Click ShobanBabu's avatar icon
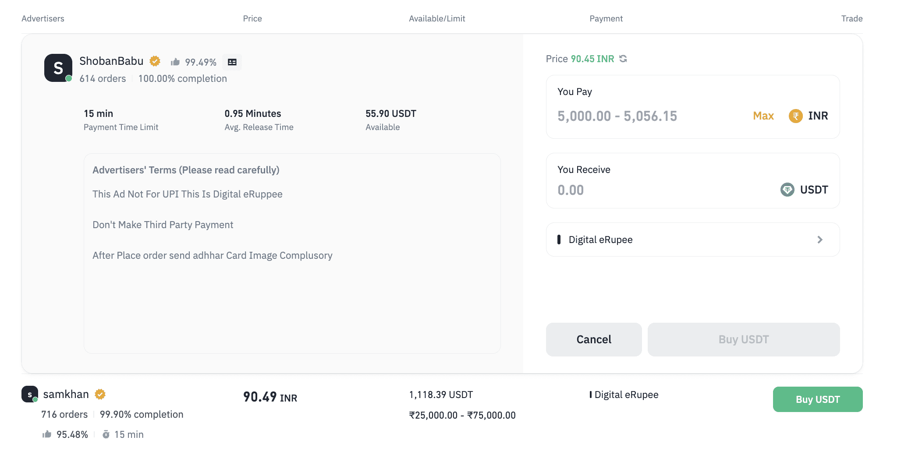The height and width of the screenshot is (451, 908). click(x=58, y=68)
